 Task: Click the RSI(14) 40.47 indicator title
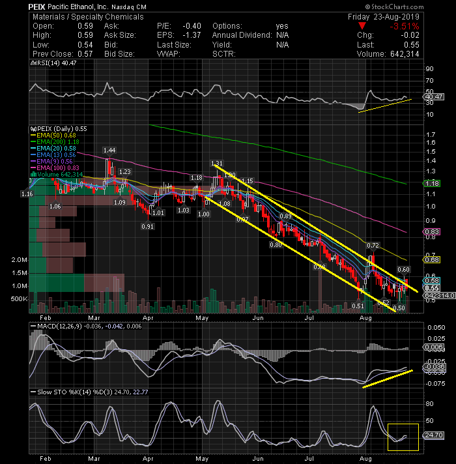(x=56, y=63)
